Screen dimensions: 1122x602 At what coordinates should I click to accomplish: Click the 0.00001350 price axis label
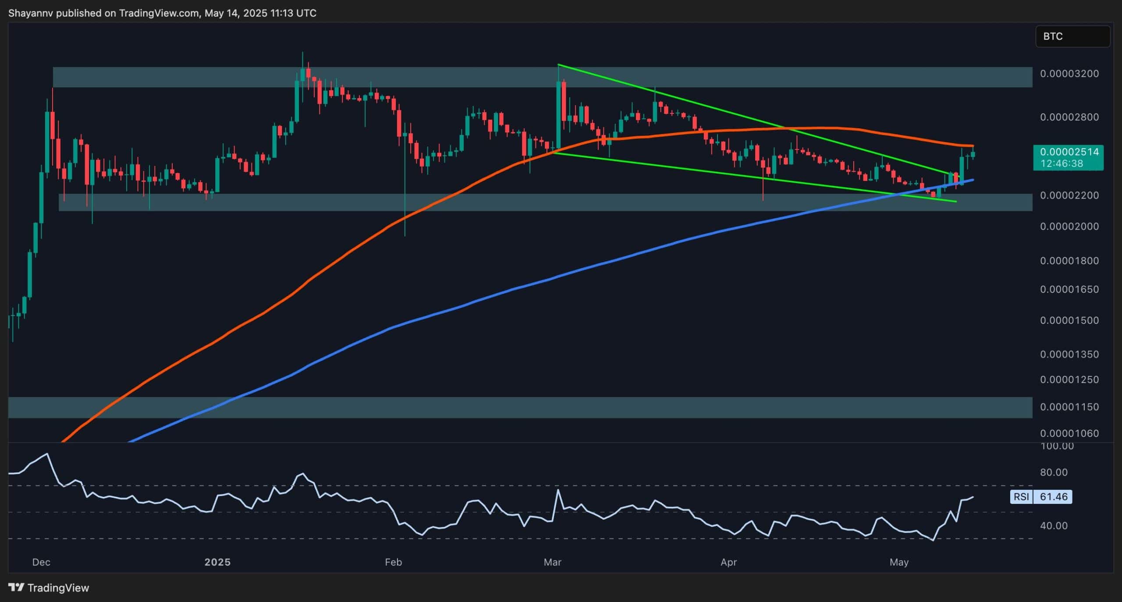pos(1069,354)
